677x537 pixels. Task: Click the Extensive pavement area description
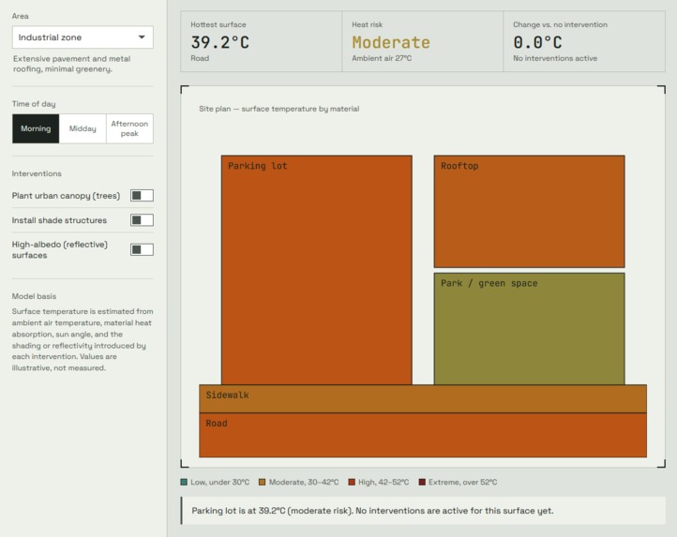pyautogui.click(x=71, y=64)
